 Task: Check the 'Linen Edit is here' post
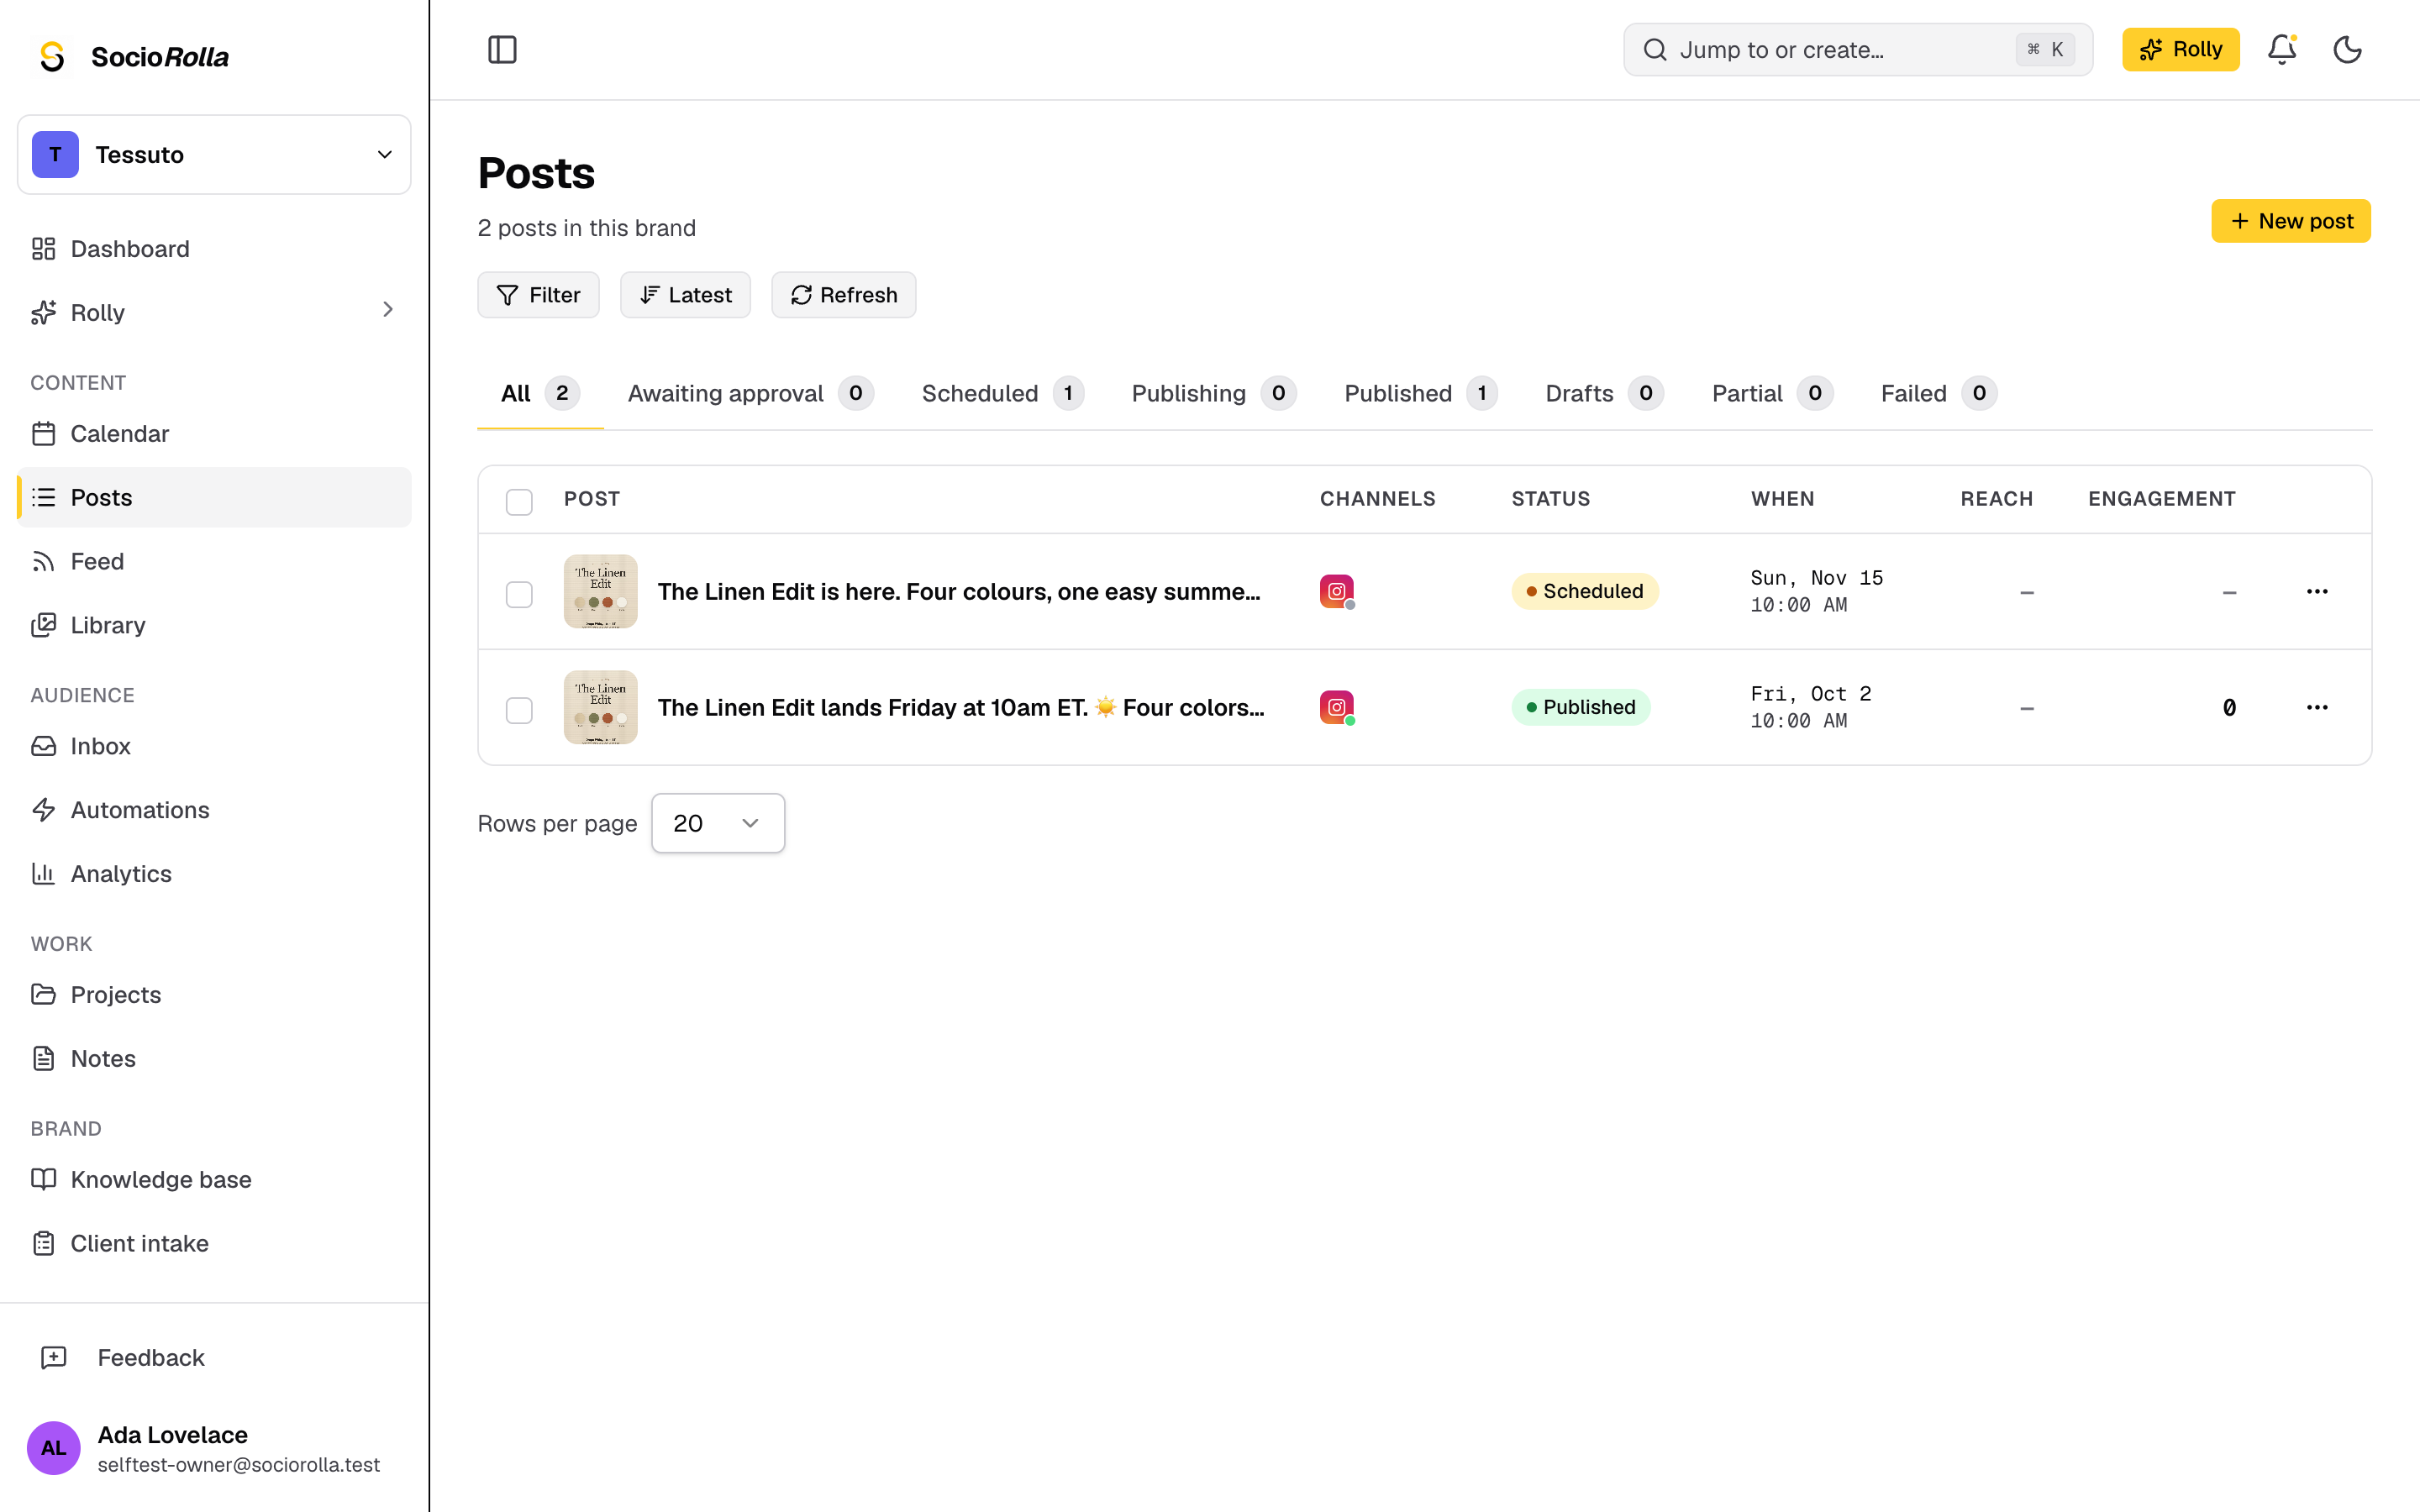point(519,594)
